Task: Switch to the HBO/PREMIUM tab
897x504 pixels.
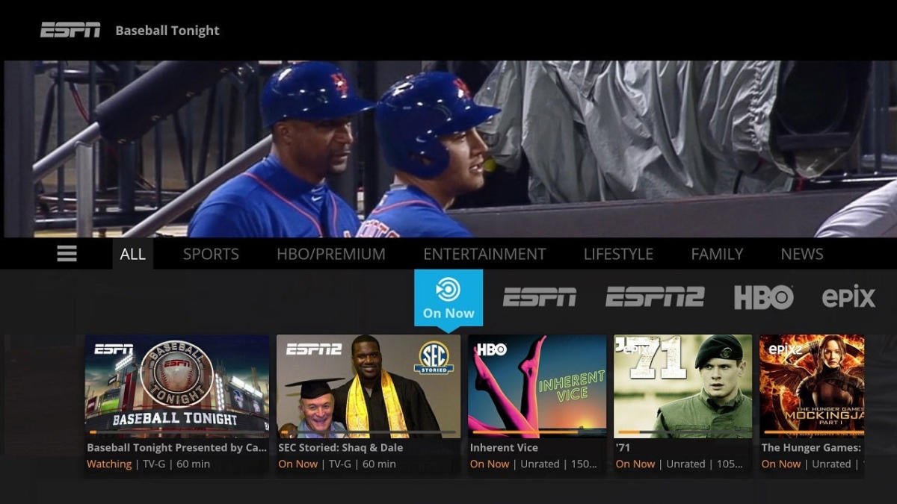Action: 331,254
